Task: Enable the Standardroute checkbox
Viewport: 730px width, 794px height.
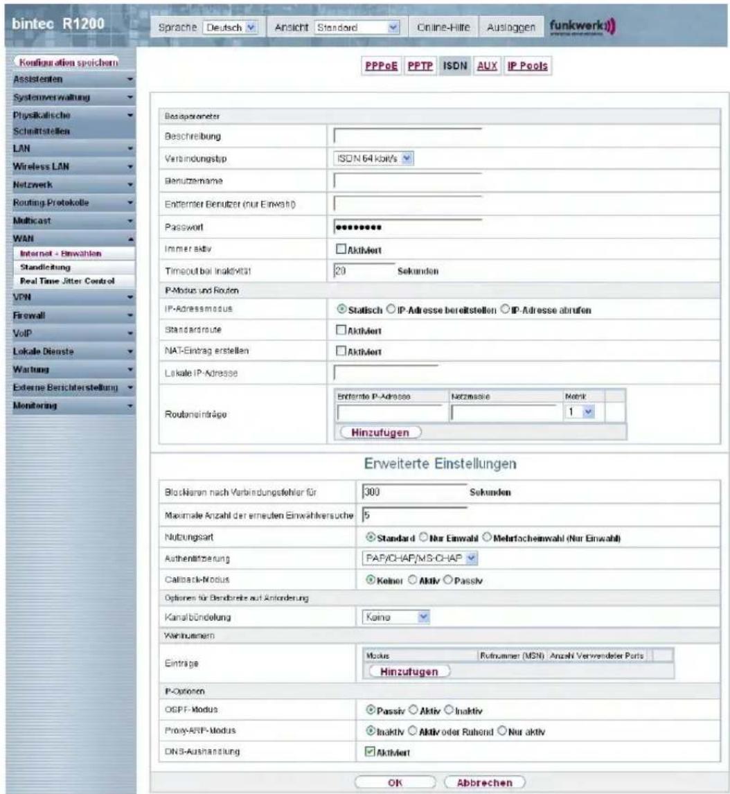Action: pyautogui.click(x=341, y=330)
